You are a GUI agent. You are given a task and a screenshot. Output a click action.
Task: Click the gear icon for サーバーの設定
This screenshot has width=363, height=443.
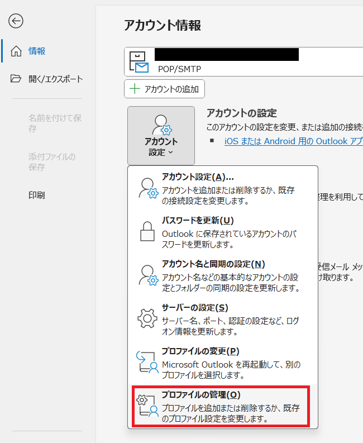pyautogui.click(x=148, y=318)
